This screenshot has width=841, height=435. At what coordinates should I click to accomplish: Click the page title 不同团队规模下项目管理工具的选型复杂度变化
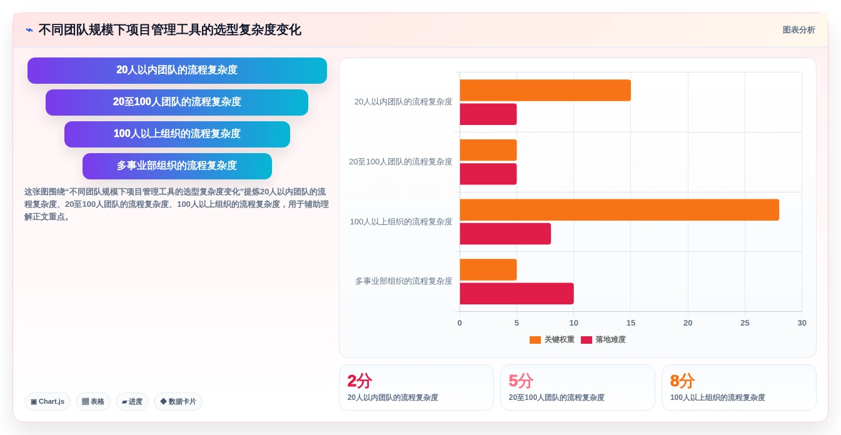[169, 30]
